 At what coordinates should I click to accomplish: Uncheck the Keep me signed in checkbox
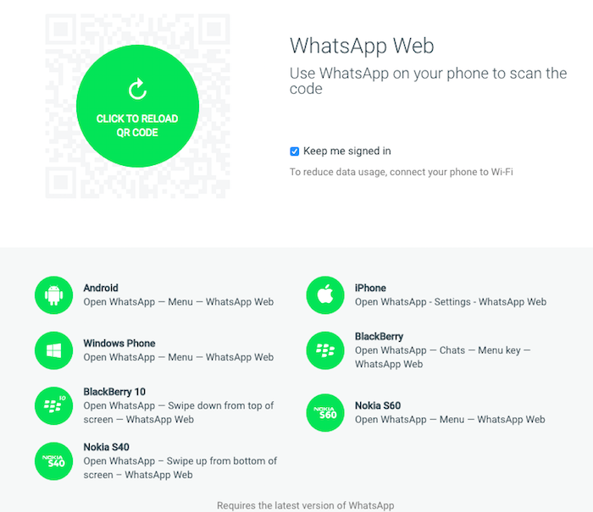click(294, 151)
